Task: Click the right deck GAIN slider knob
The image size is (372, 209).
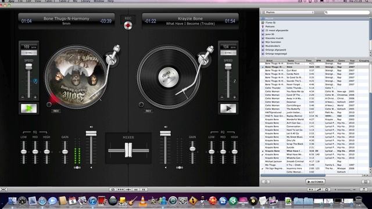Action: click(192, 149)
